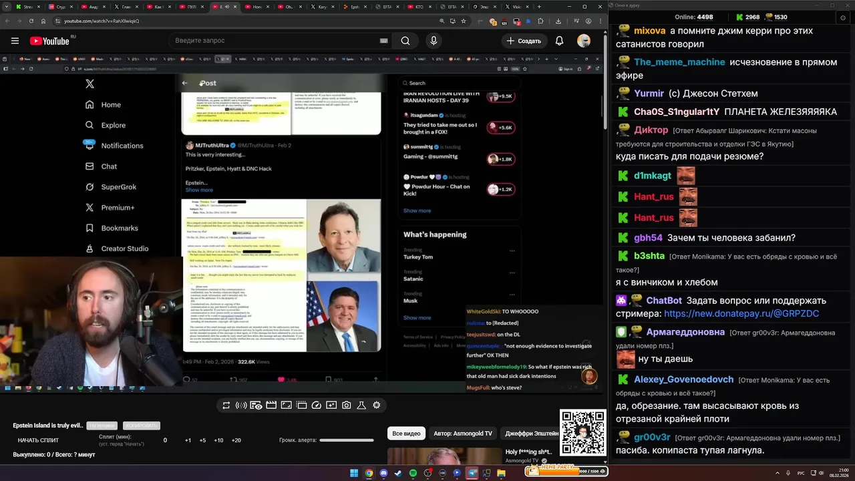Open Discord from the taskbar
The image size is (855, 481).
[383, 473]
